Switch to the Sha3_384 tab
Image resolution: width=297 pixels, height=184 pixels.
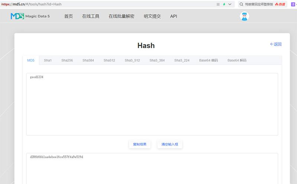[x=157, y=60]
